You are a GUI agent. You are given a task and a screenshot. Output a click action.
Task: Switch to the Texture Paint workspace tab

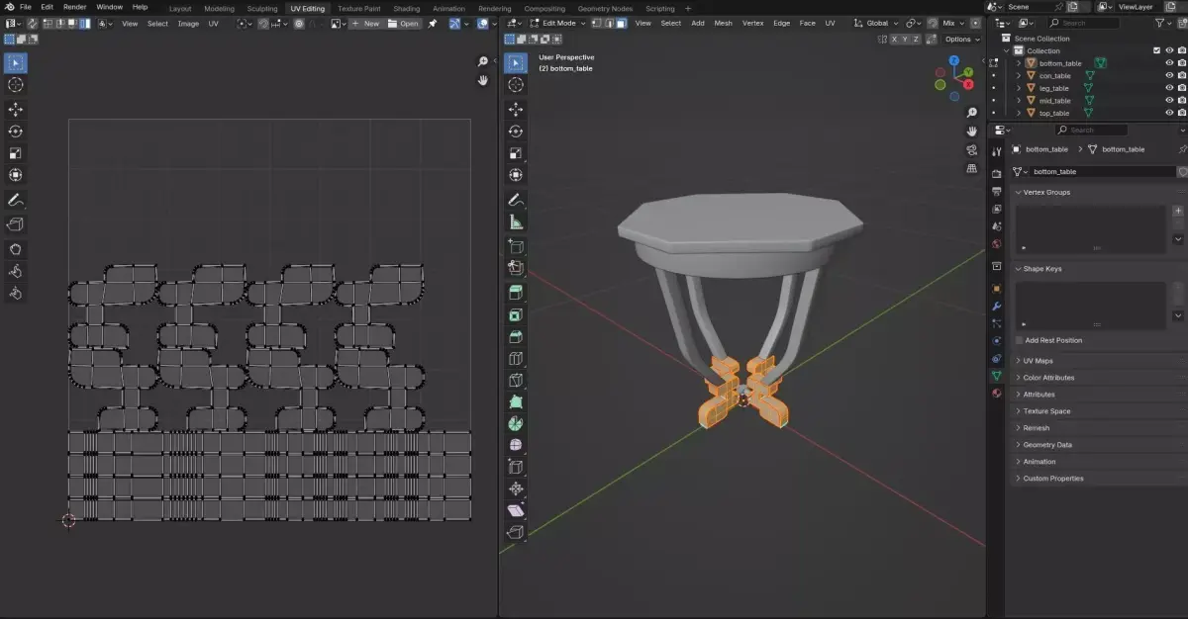click(x=358, y=8)
